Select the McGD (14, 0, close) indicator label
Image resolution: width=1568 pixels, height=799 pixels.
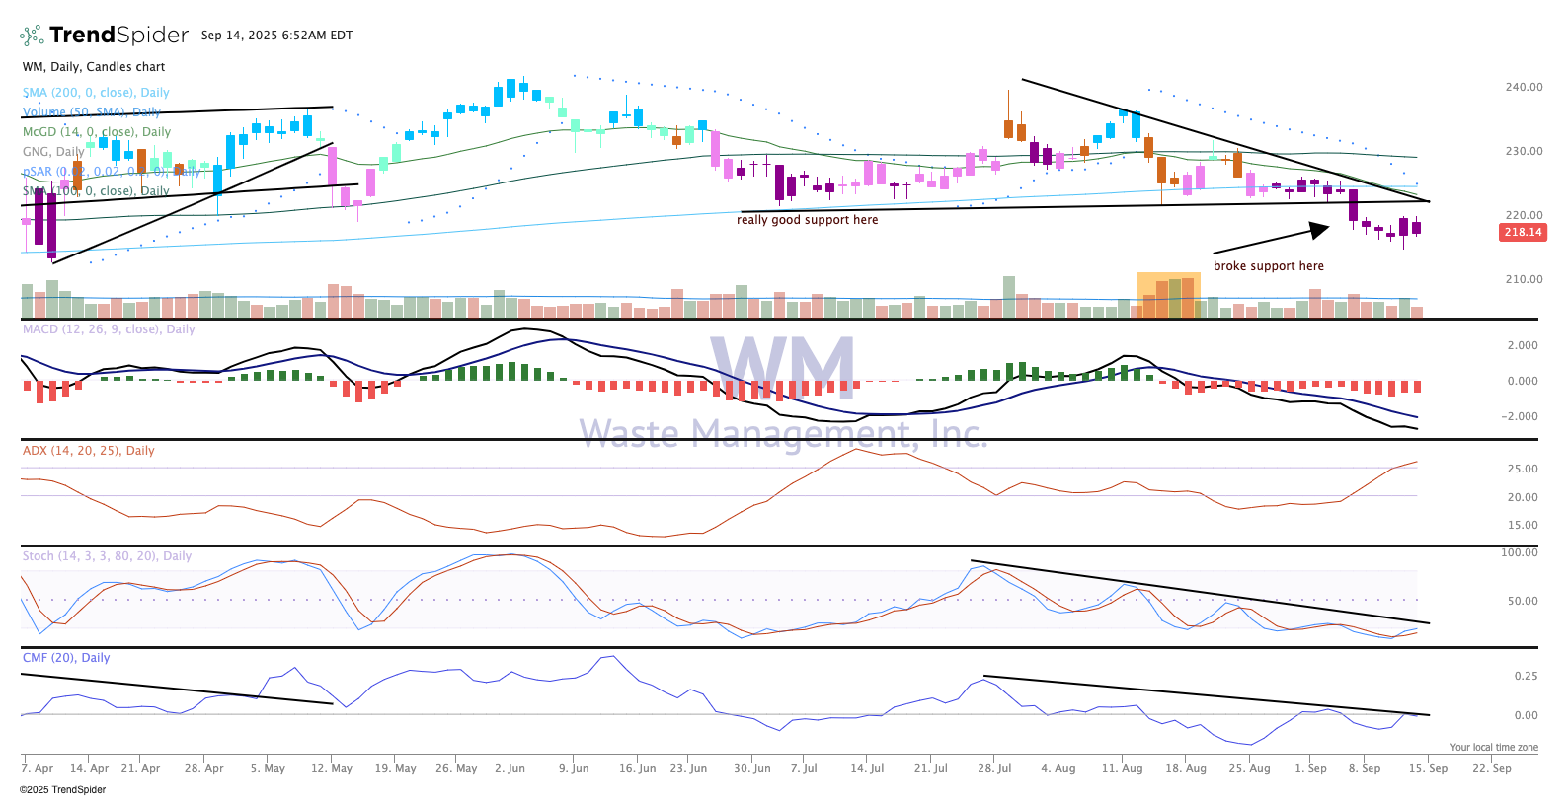[97, 132]
